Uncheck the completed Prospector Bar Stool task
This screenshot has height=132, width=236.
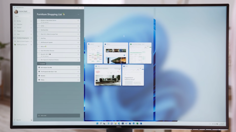39,72
